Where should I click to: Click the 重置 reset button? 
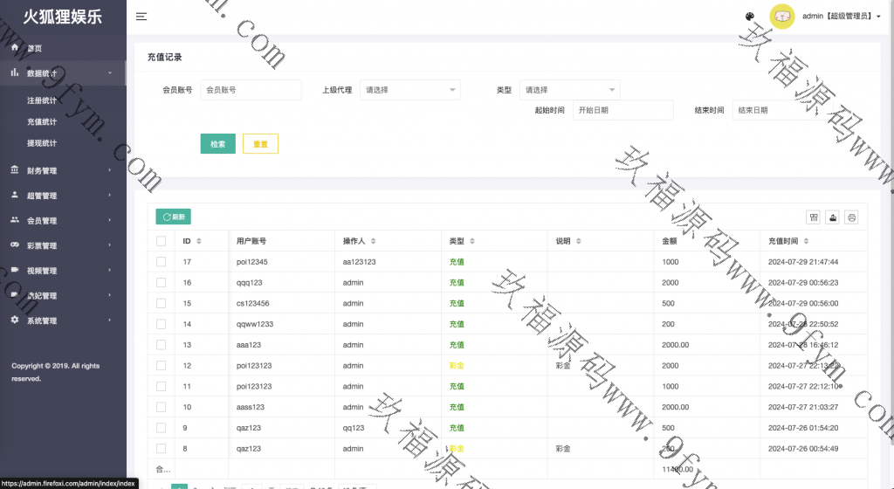point(260,144)
